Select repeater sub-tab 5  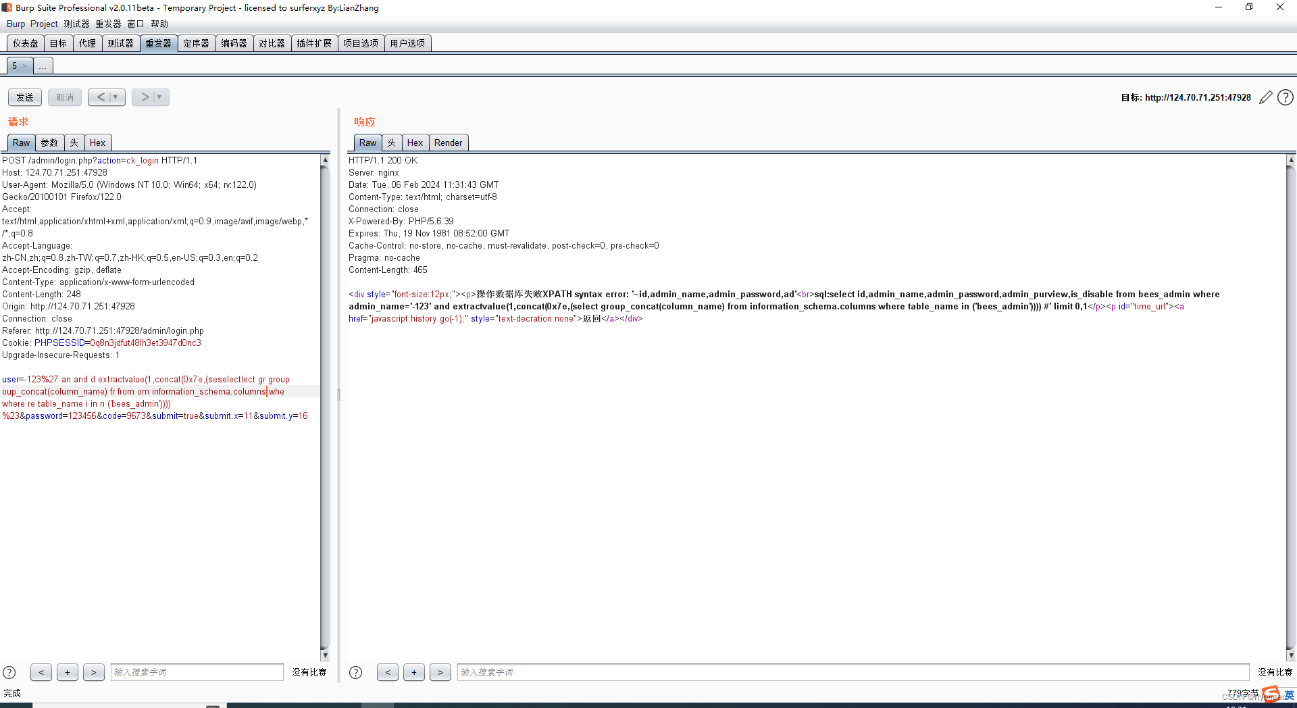14,66
